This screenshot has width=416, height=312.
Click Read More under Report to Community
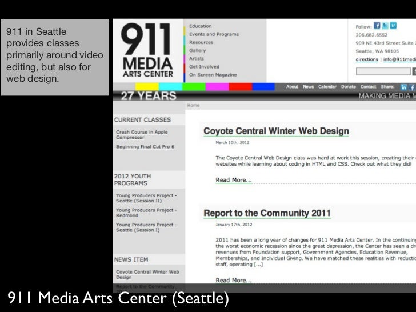[234, 280]
